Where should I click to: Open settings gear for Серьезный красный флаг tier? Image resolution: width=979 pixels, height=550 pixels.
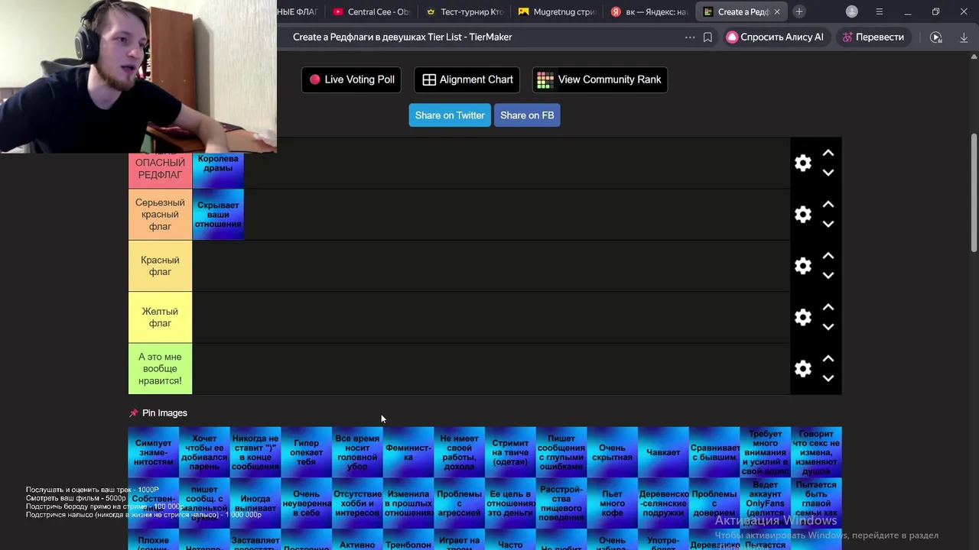(x=802, y=215)
